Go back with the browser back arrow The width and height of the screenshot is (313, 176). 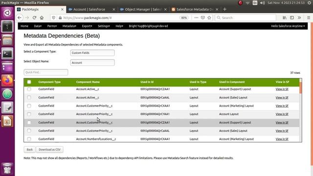20,18
